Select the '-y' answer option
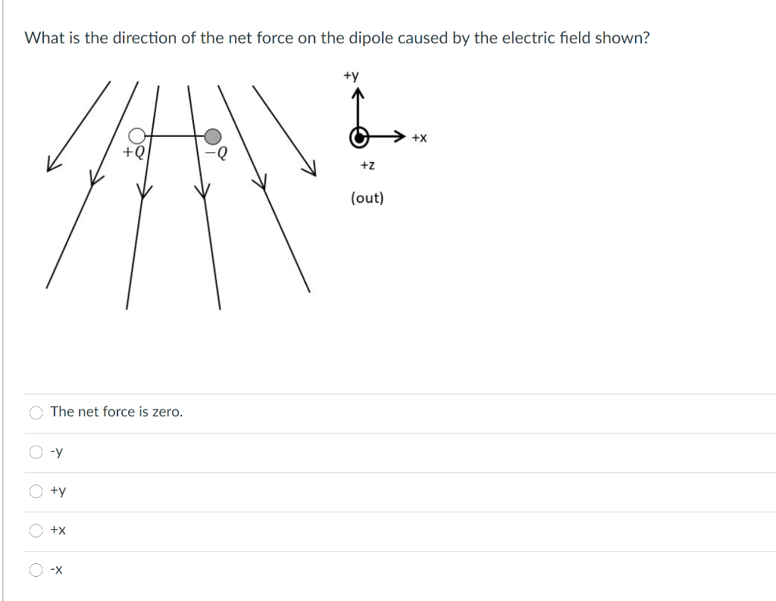The width and height of the screenshot is (776, 601). tap(35, 451)
